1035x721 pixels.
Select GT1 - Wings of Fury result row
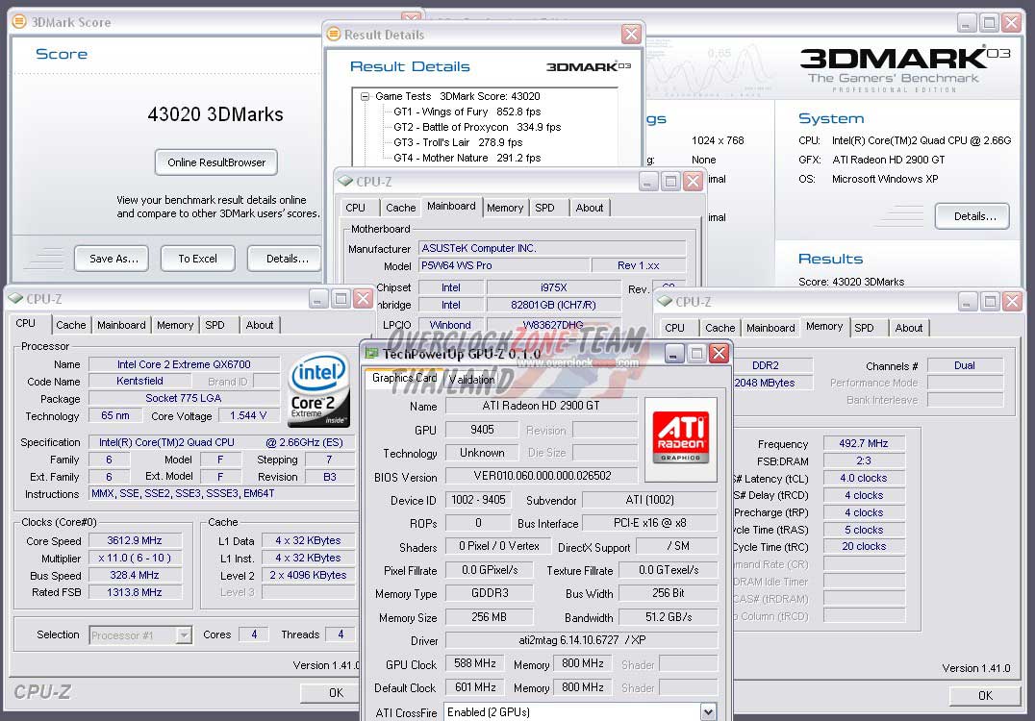coord(467,112)
